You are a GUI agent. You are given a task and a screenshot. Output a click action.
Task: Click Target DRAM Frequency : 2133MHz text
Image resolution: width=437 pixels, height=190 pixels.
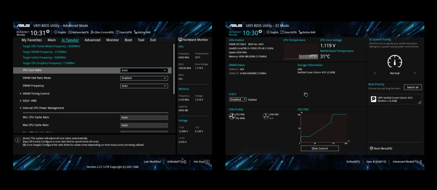click(x=45, y=52)
